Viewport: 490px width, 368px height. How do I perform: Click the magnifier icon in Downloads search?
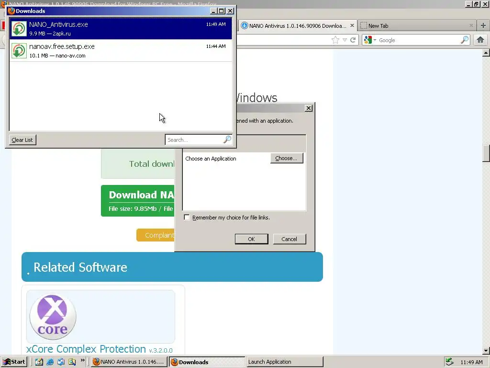pyautogui.click(x=227, y=139)
